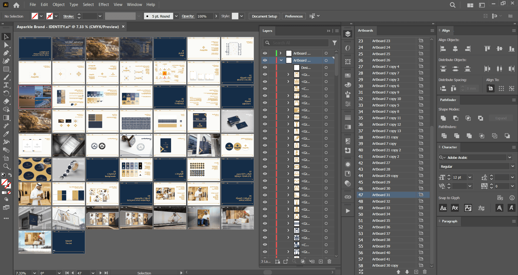Select the Zoom tool in toolbar

coord(6,166)
